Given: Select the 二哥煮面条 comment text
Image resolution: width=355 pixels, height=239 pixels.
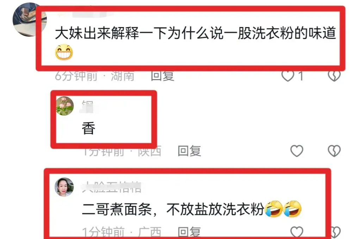Looking at the screenshot, I should tap(173, 209).
